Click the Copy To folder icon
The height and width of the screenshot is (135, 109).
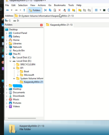click(x=84, y=10)
